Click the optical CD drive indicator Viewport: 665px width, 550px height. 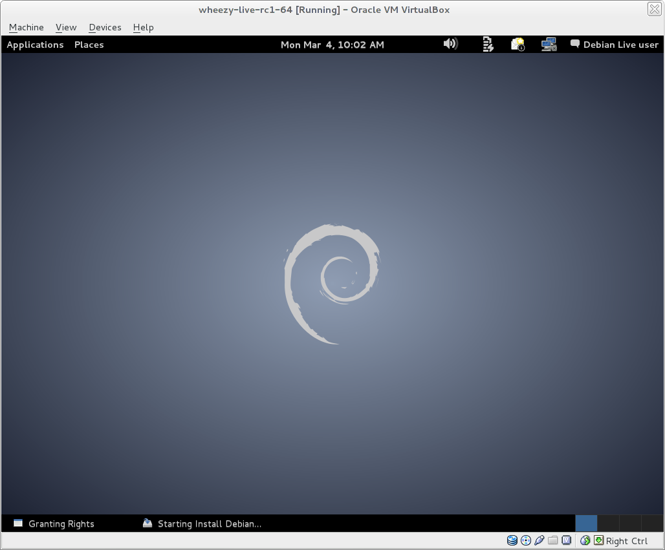coord(526,540)
